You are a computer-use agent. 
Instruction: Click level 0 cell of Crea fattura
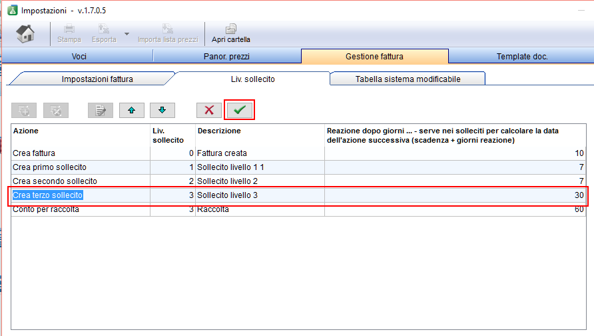click(x=172, y=153)
